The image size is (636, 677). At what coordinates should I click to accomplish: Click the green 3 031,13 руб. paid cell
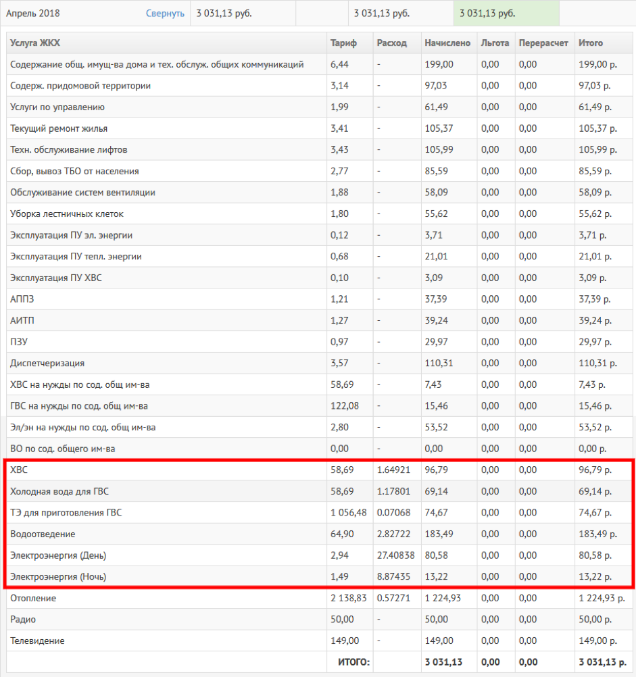click(x=506, y=14)
